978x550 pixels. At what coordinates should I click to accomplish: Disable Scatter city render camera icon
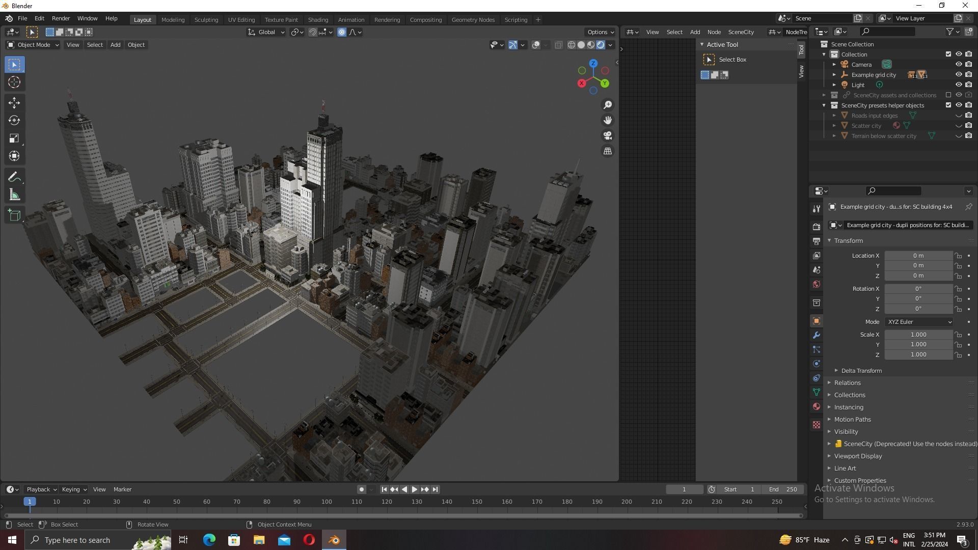pos(968,126)
